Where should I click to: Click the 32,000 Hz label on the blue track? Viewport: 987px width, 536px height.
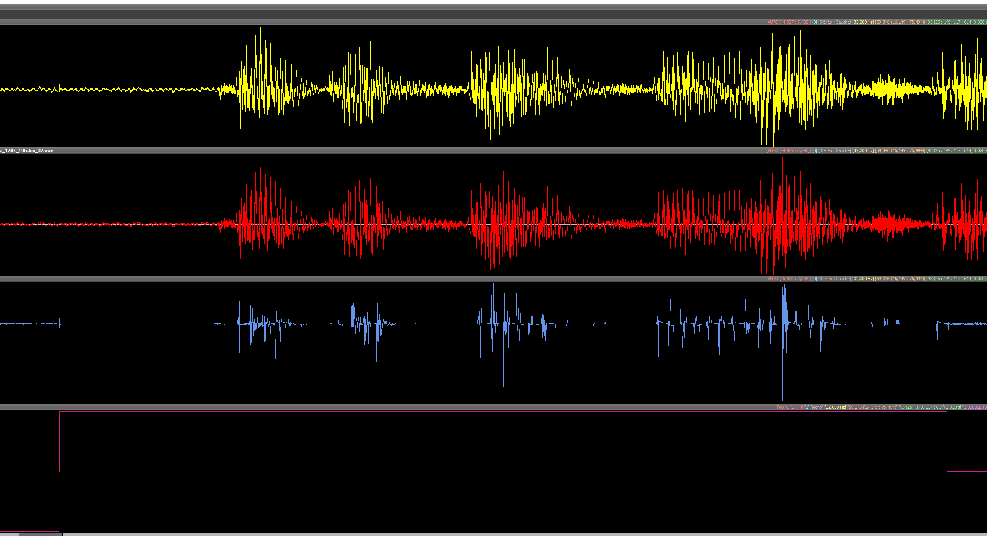863,279
